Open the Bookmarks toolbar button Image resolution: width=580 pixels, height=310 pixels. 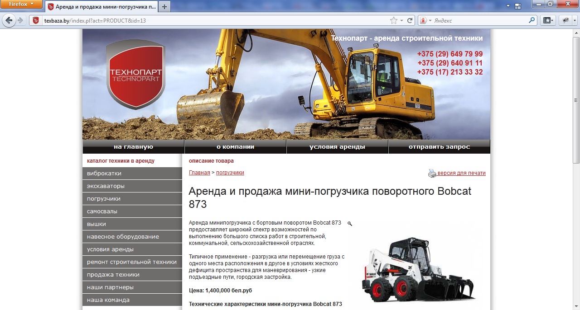[548, 20]
